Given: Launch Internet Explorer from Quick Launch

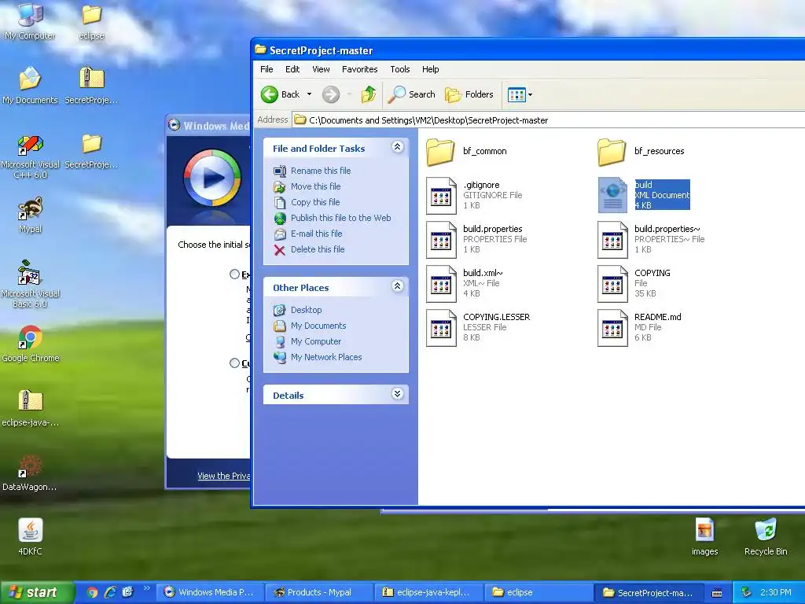Looking at the screenshot, I should (x=110, y=593).
